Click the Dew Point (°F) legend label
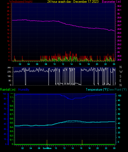128x152 pixels. tap(117, 90)
